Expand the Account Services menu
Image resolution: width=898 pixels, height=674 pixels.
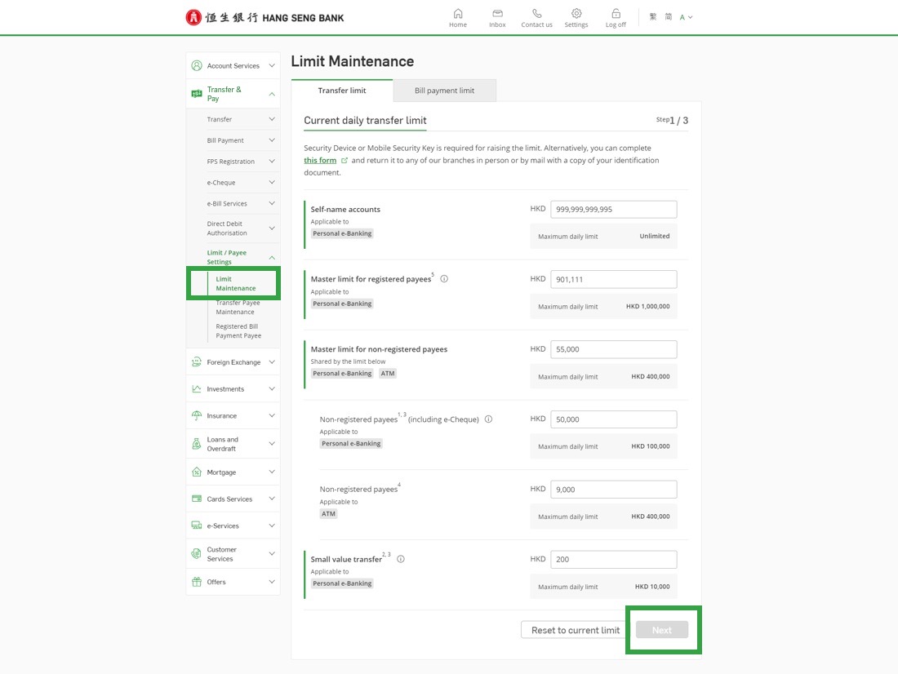click(x=233, y=66)
